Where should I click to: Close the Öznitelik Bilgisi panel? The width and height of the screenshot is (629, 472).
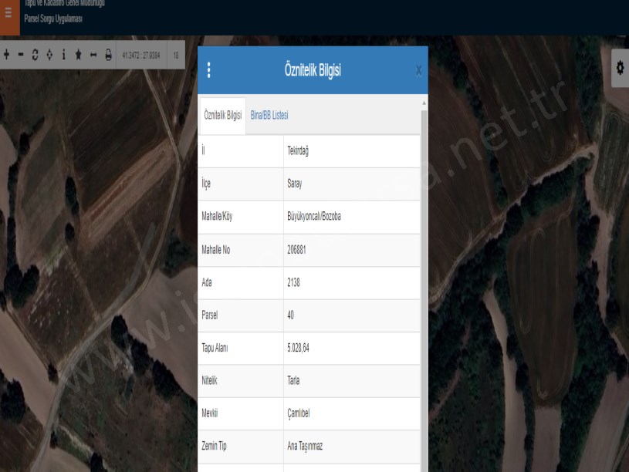[418, 70]
